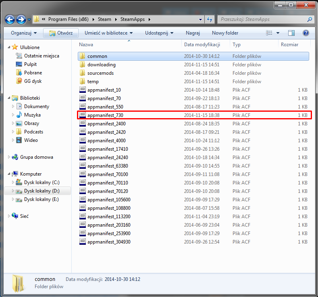Open the Udostępnij menu
The width and height of the screenshot is (318, 297).
pyautogui.click(x=159, y=33)
